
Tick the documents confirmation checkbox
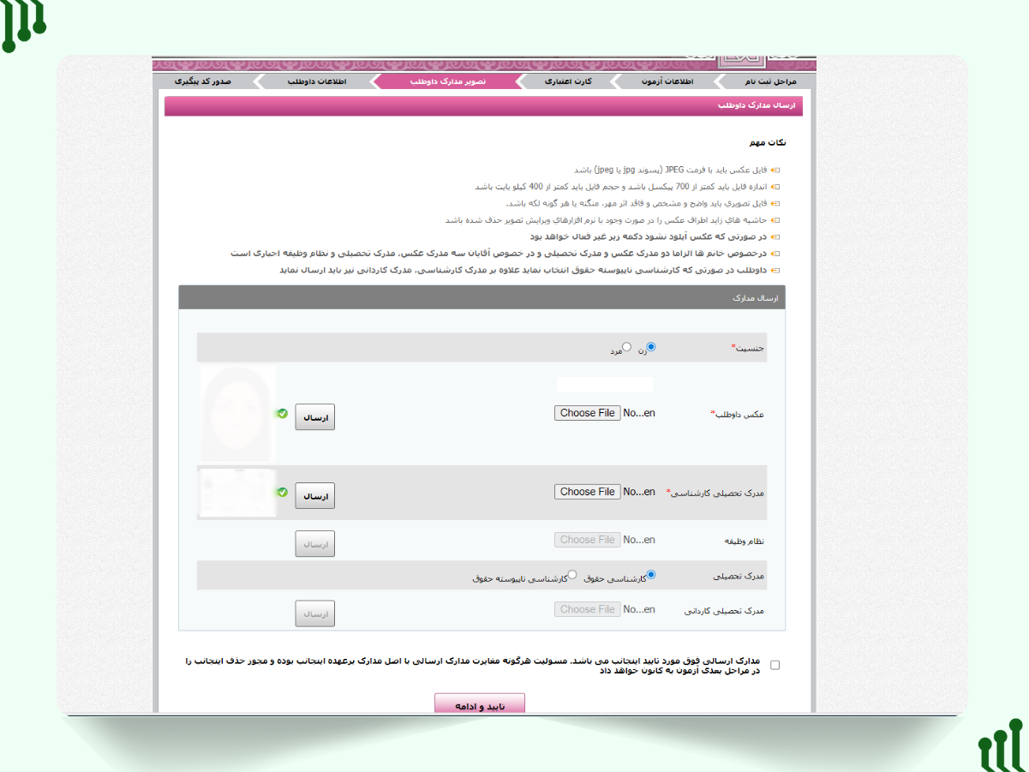775,665
